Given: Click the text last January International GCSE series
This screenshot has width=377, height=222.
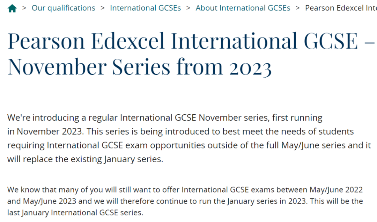Looking at the screenshot, I should pos(75,213).
